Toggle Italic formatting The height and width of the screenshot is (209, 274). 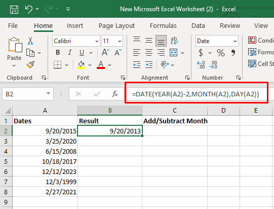coord(70,52)
